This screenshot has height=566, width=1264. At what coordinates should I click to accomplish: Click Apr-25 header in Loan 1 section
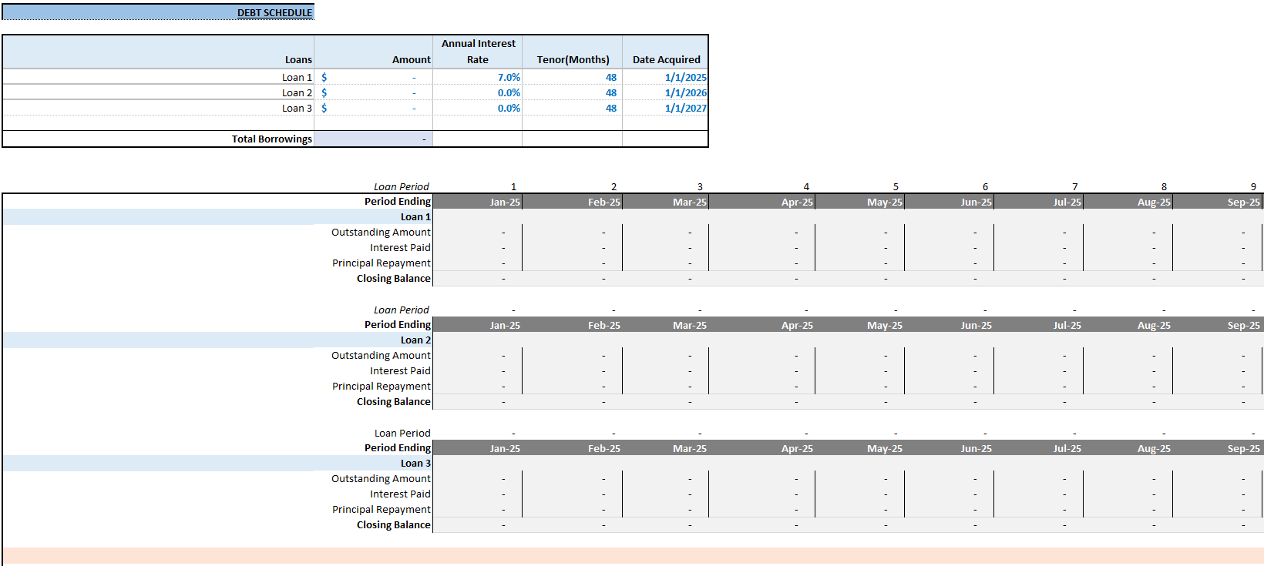[x=761, y=202]
